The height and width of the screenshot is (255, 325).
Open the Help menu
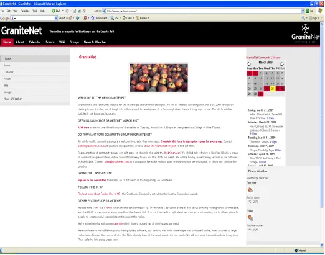[42, 11]
